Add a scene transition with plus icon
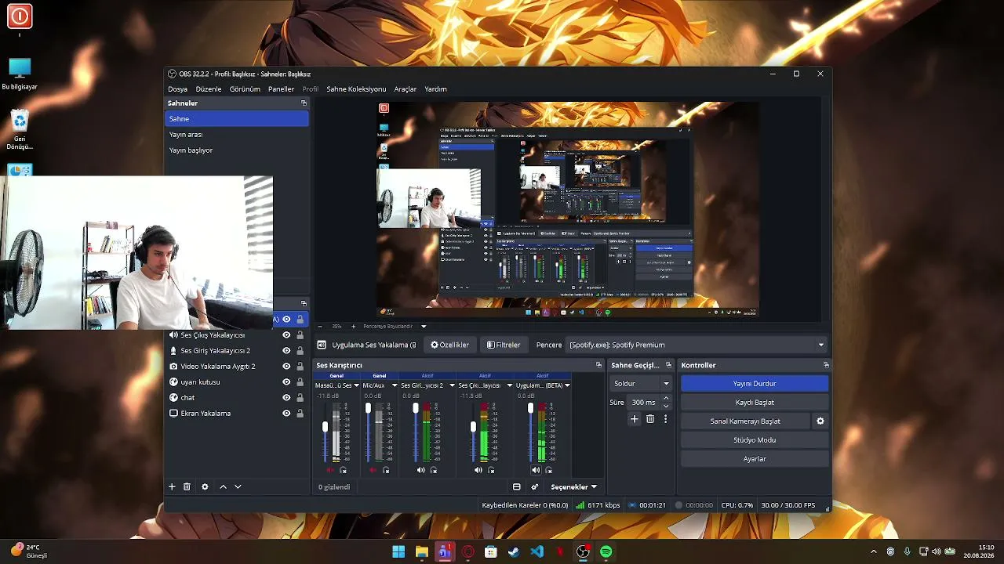The width and height of the screenshot is (1004, 564). coord(635,419)
